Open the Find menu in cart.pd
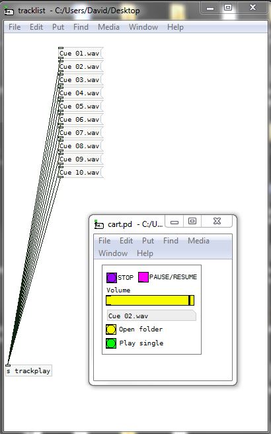This screenshot has width=271, height=434. [x=171, y=241]
